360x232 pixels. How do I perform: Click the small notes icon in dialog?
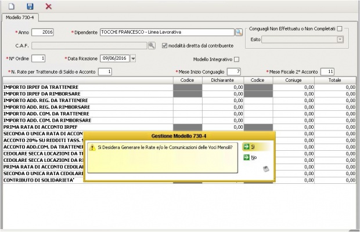click(265, 169)
